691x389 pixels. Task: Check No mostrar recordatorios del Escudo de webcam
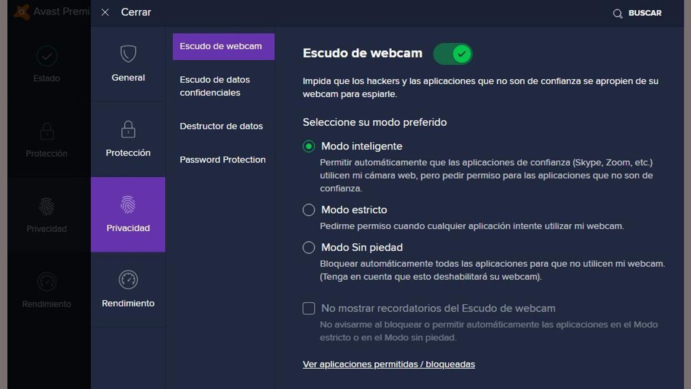point(308,309)
